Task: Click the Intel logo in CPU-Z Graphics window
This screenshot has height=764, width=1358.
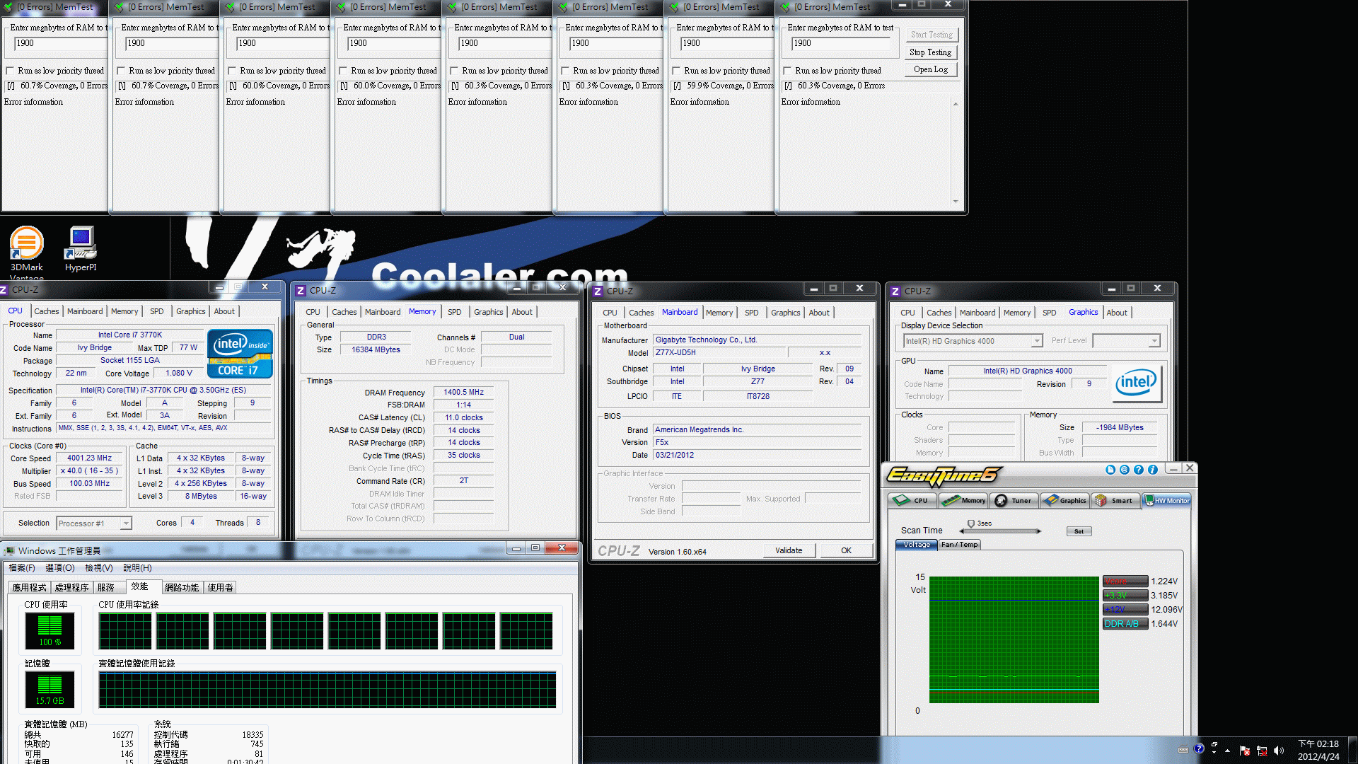Action: (x=1136, y=383)
